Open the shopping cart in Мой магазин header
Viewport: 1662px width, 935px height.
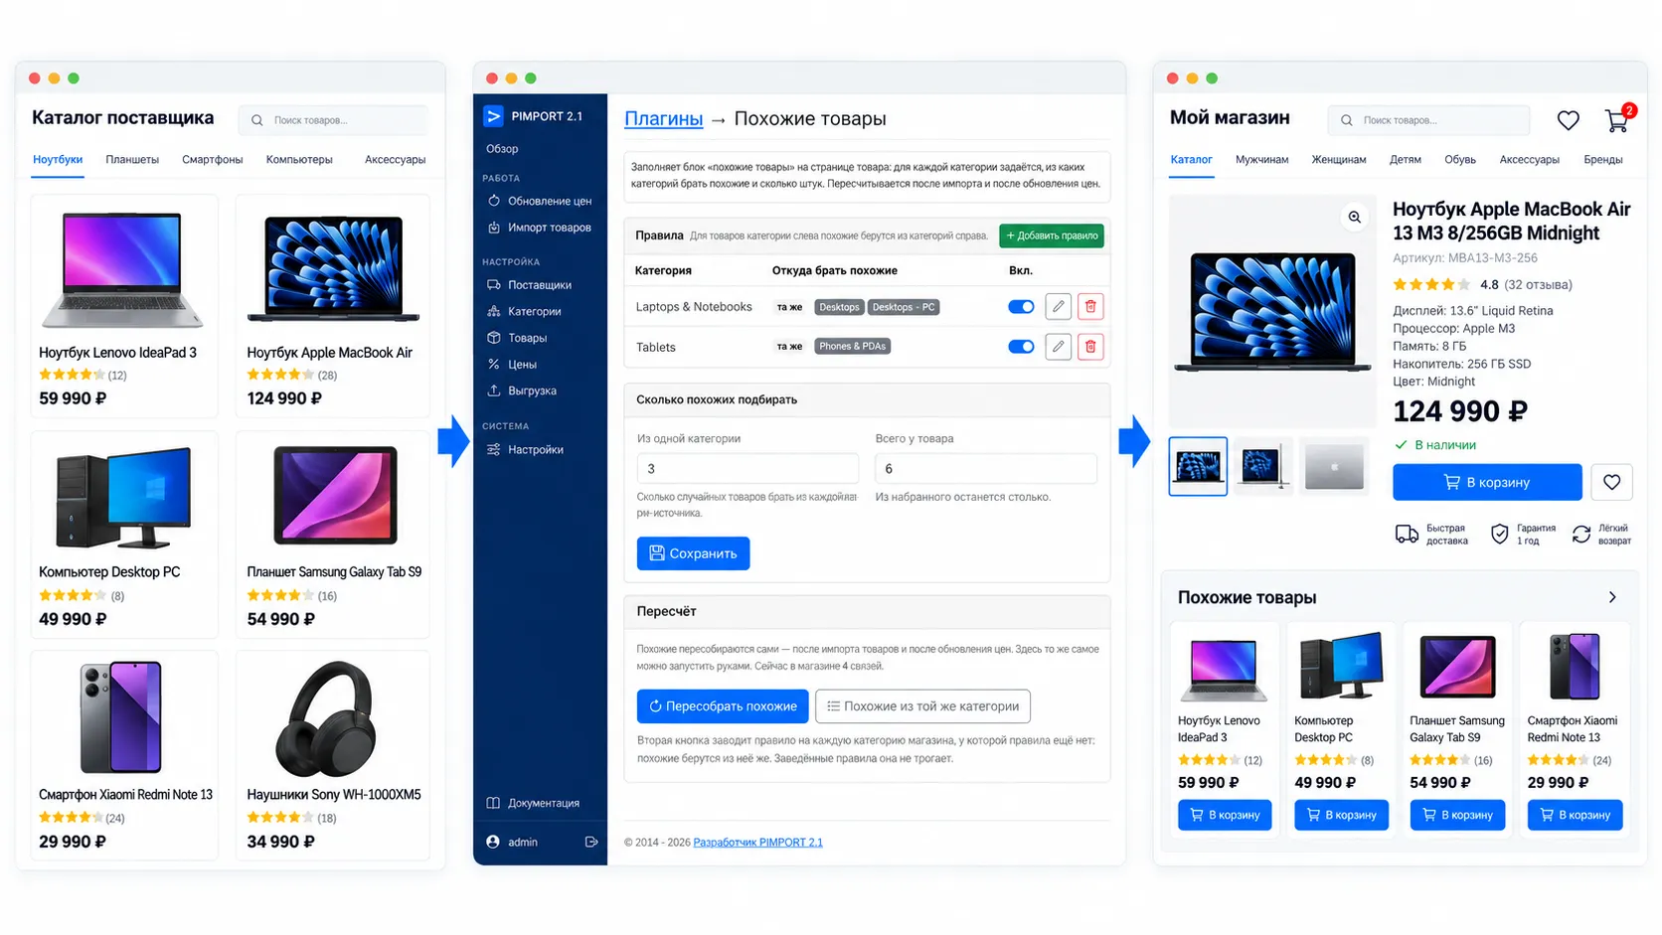1617,120
